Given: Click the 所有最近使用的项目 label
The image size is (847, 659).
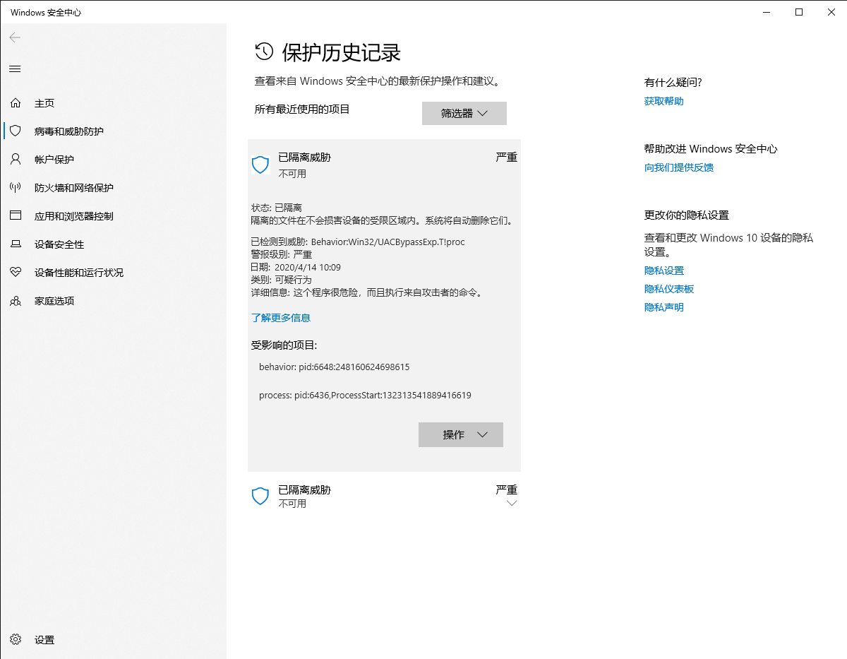Looking at the screenshot, I should [x=302, y=109].
